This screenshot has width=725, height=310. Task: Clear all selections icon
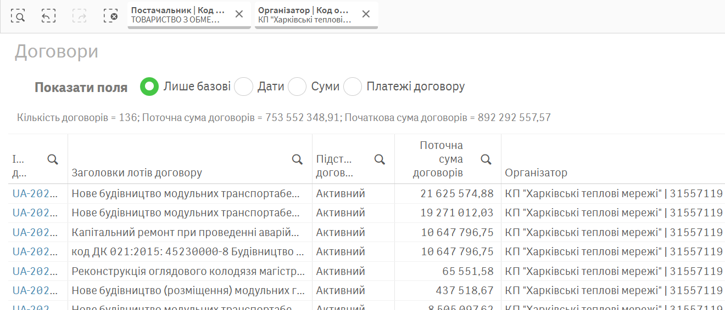[x=110, y=16]
